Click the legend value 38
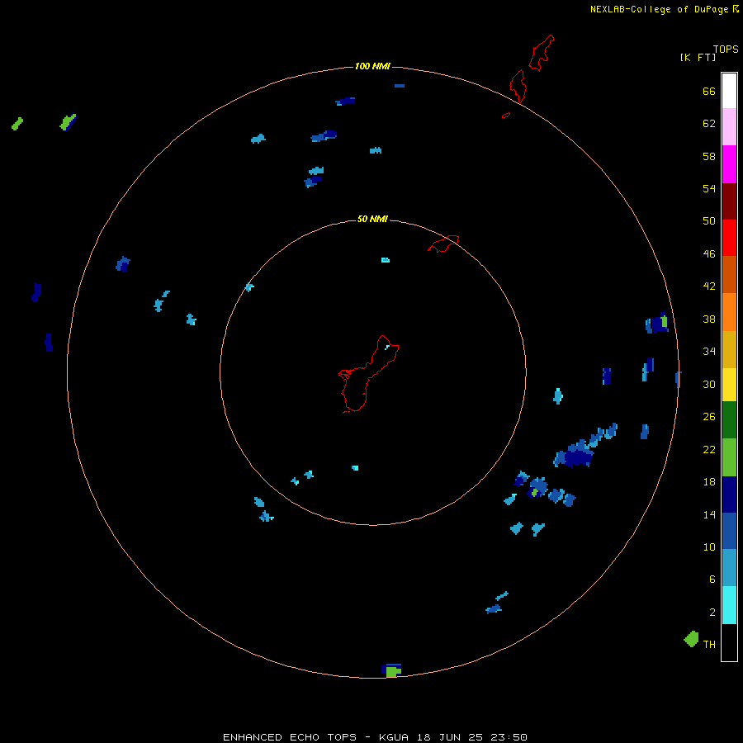 point(709,319)
